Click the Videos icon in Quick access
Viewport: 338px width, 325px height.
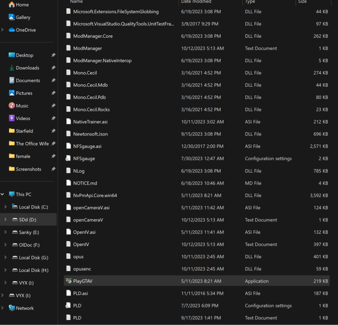coord(12,118)
